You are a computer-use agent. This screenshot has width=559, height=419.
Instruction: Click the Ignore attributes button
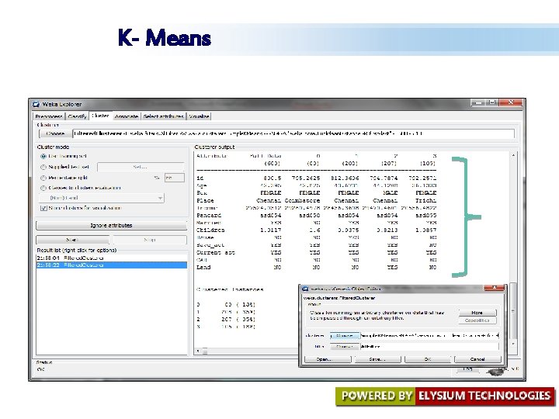click(111, 225)
